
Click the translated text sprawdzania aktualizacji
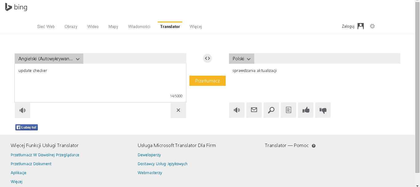click(x=255, y=71)
